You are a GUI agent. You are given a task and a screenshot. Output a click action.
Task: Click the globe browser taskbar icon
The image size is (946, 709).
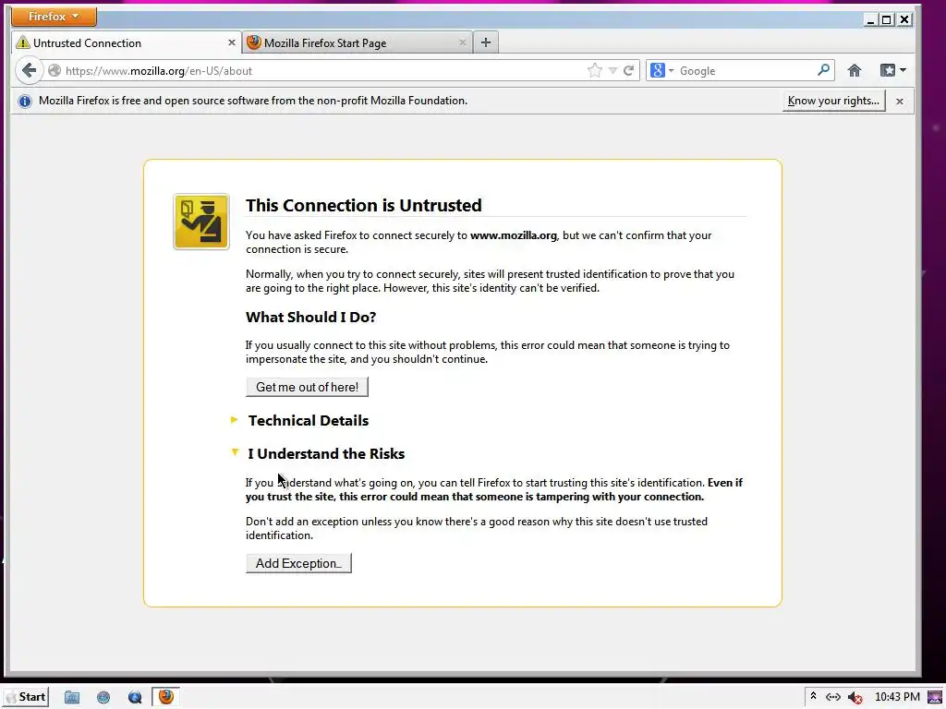[x=103, y=698]
